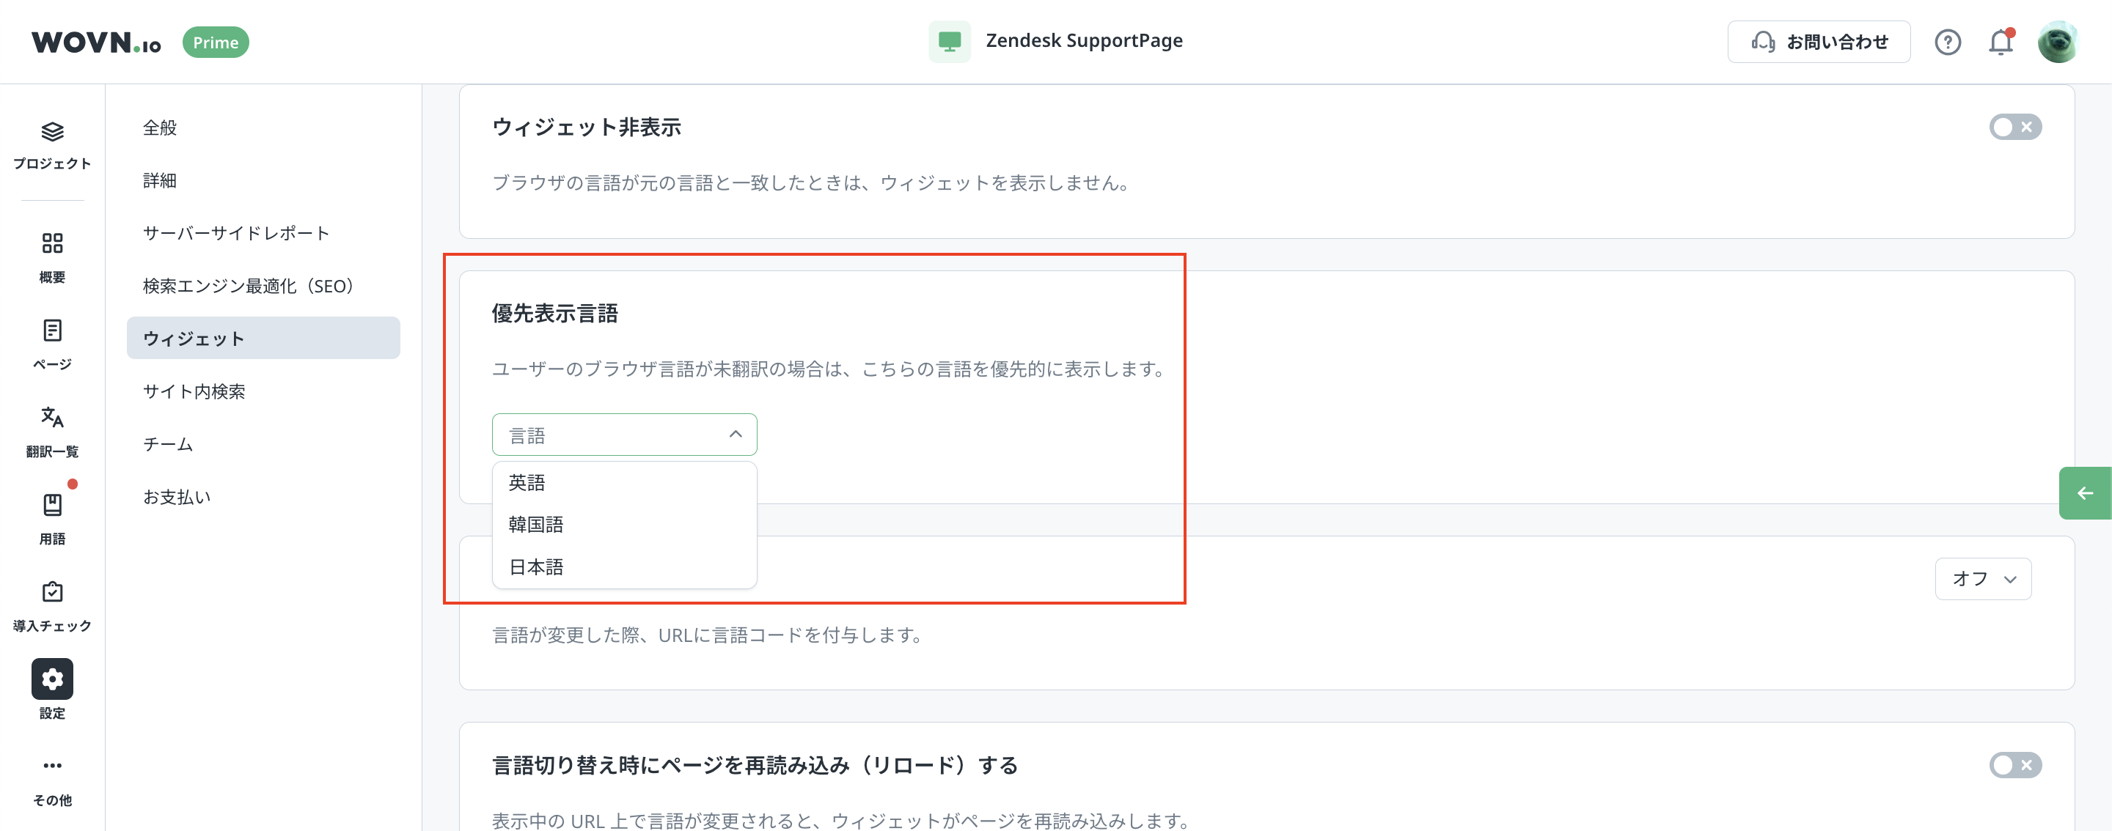2112x831 pixels.
Task: Open 導入チェック clipboard icon
Action: [x=51, y=591]
